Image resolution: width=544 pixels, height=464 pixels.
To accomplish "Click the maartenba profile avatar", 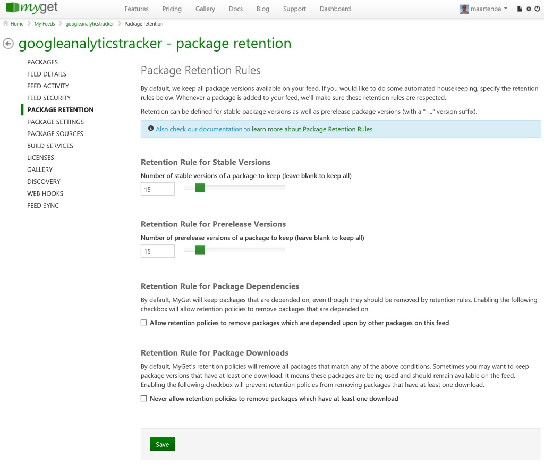I will [464, 9].
